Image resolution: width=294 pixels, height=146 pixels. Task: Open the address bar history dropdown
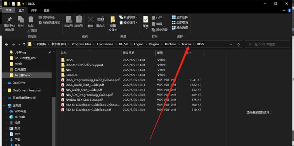pos(231,45)
